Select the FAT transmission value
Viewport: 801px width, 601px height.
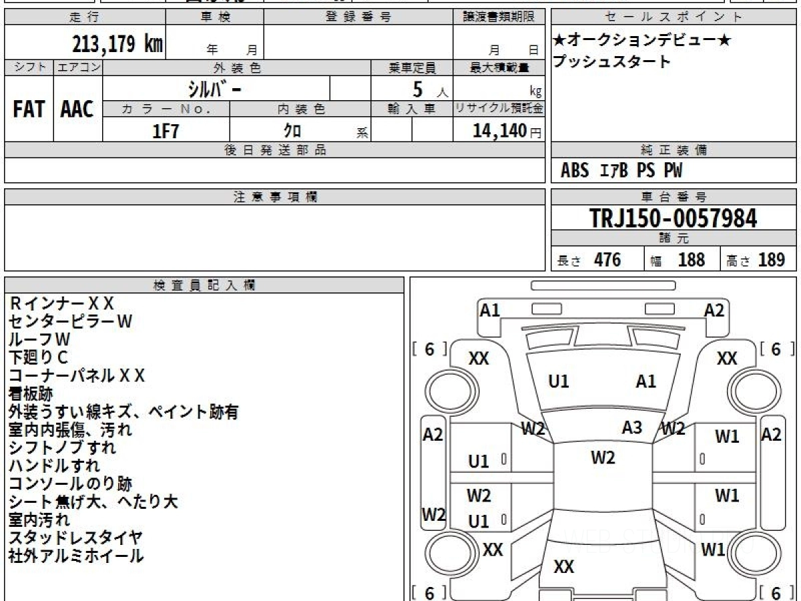tap(29, 109)
